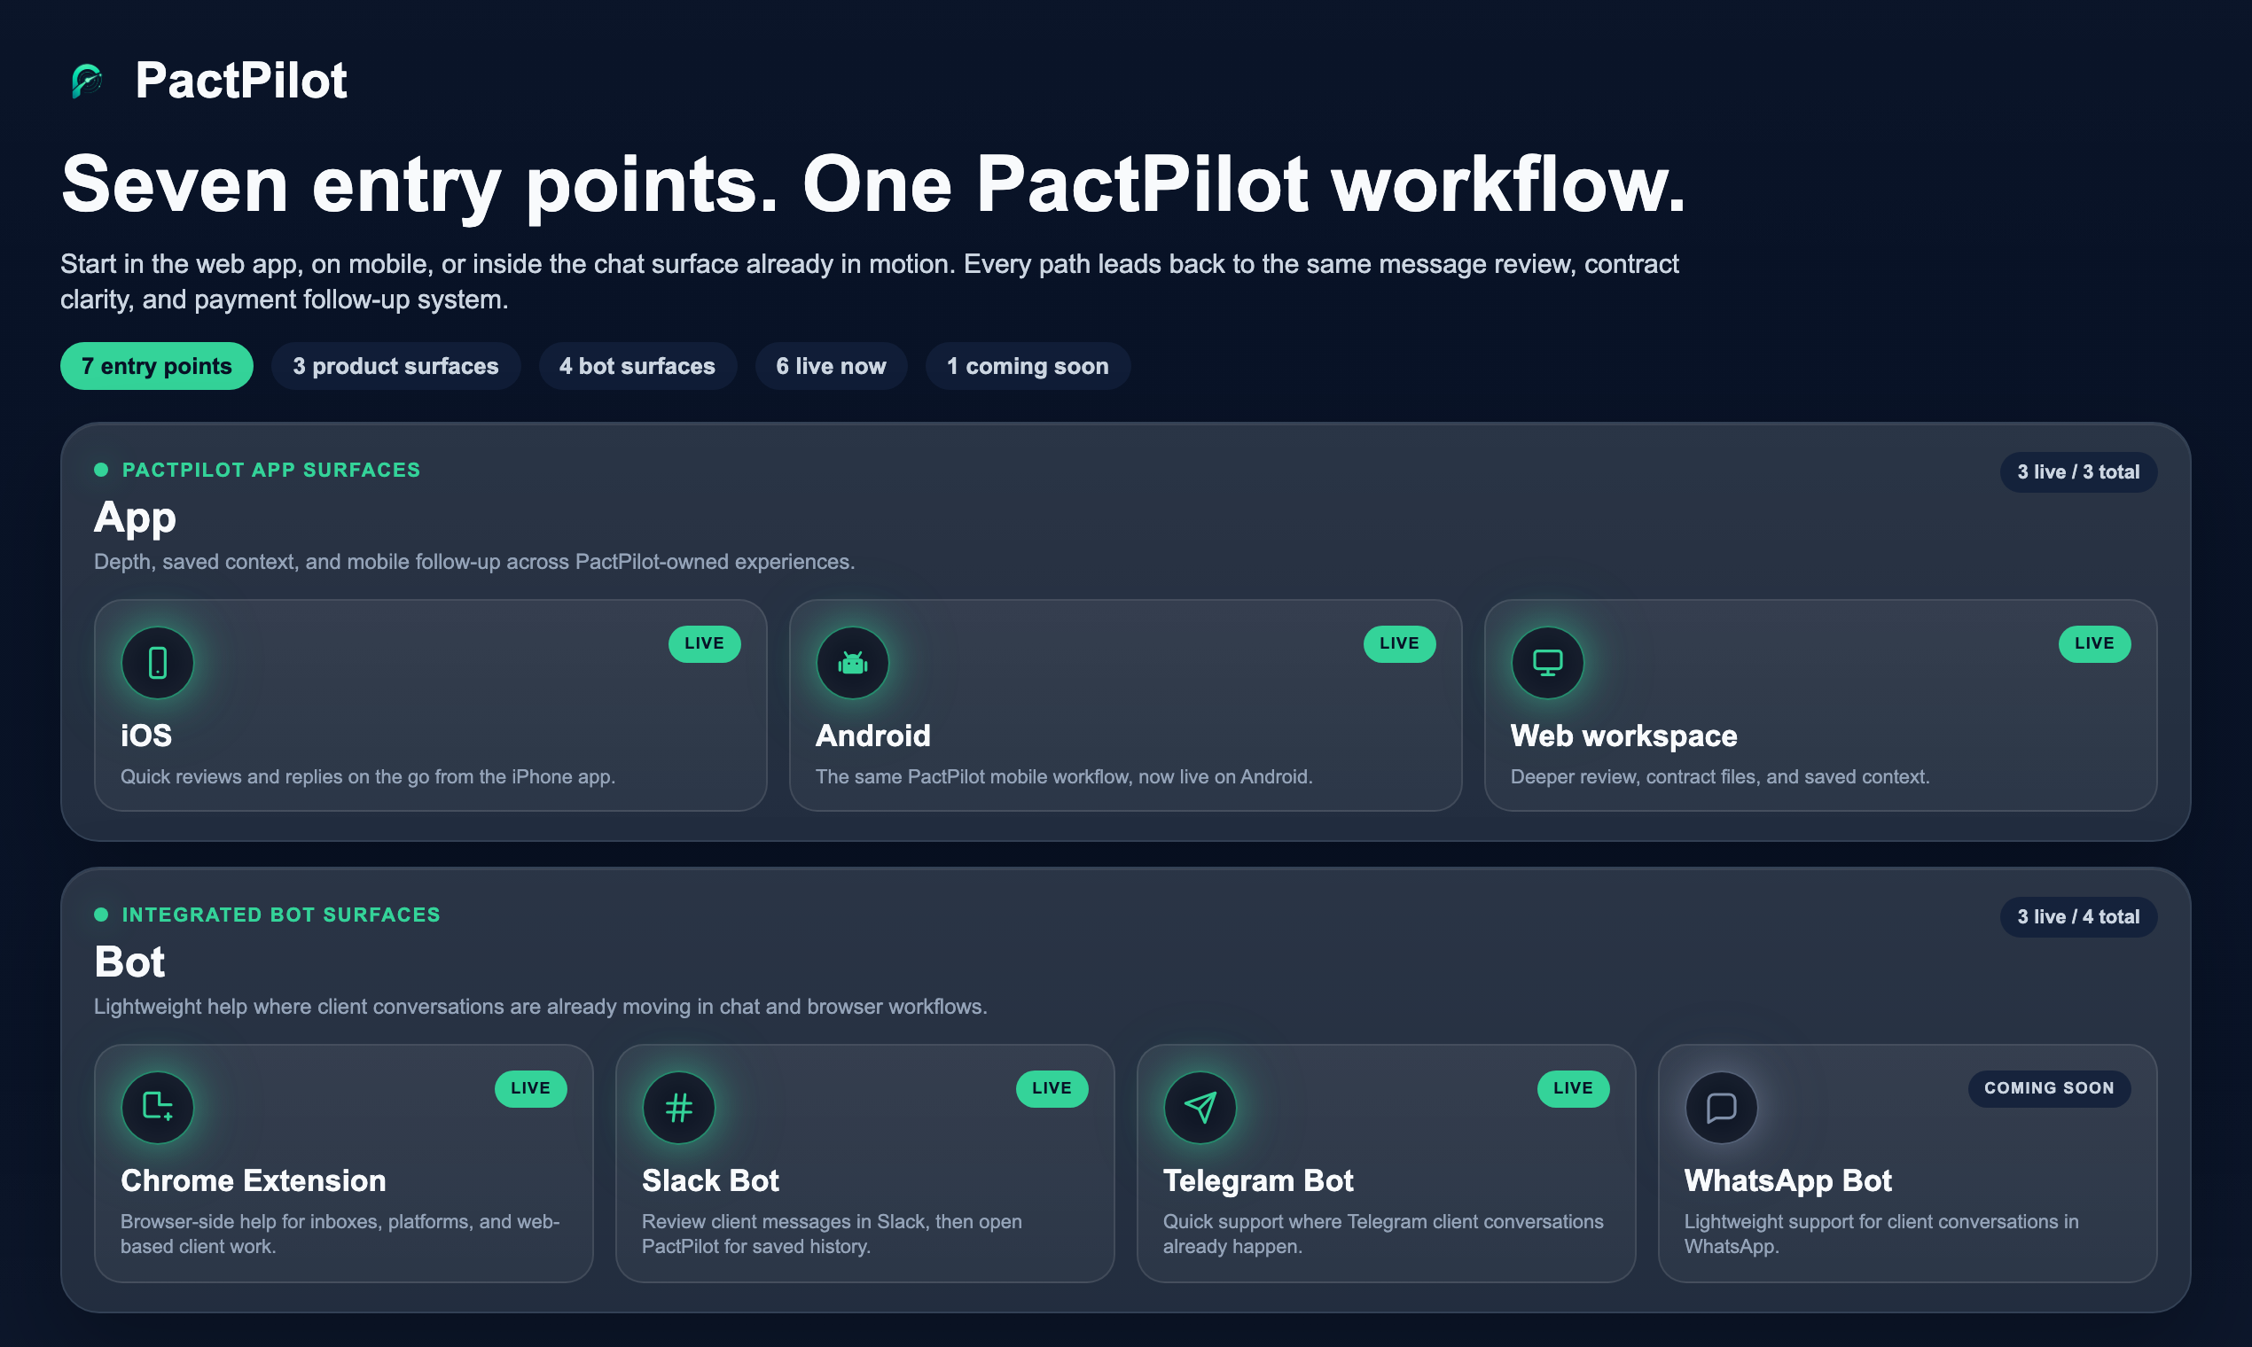Open the iOS card title

[146, 736]
